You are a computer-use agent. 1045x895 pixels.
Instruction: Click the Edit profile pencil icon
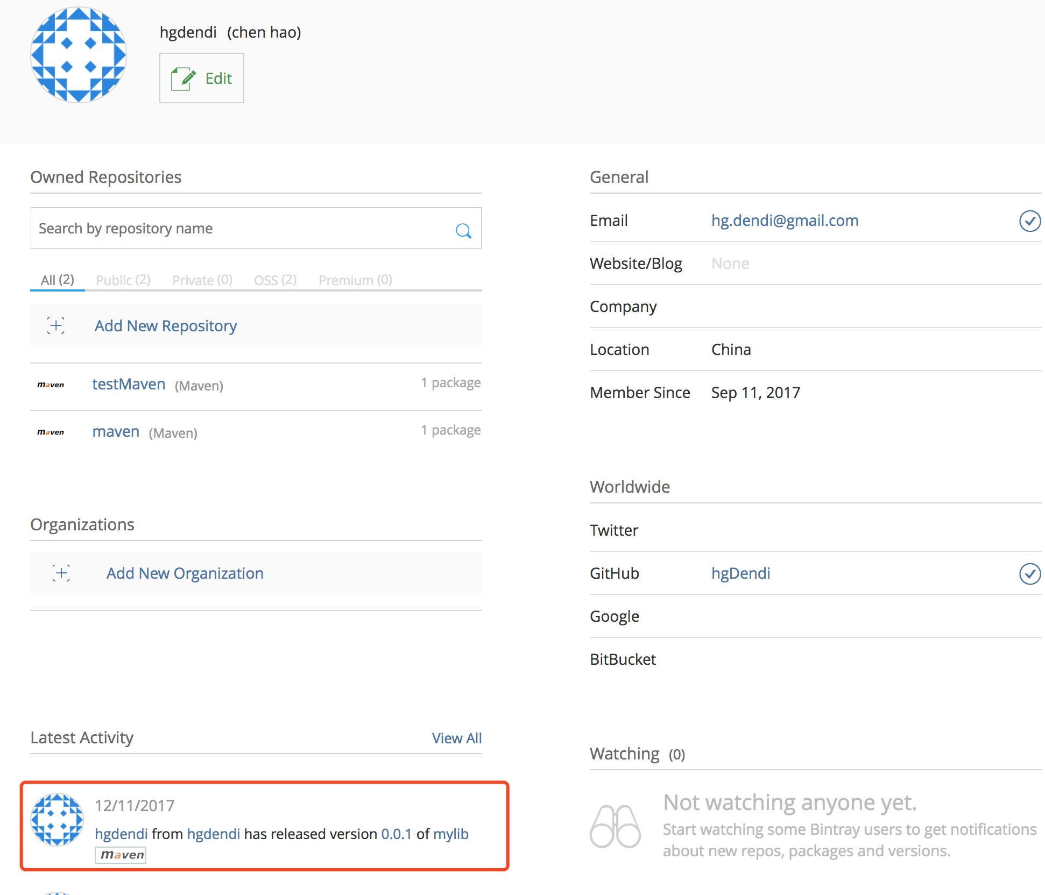(183, 79)
